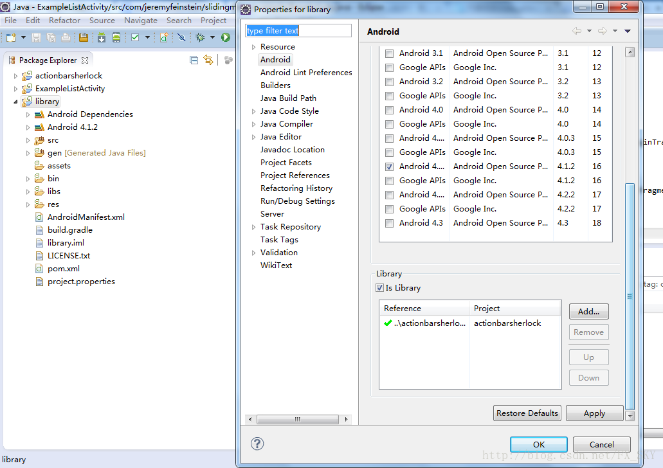Open the dialog view menu dropdown arrow
Screen dimensions: 663x468
[628, 31]
